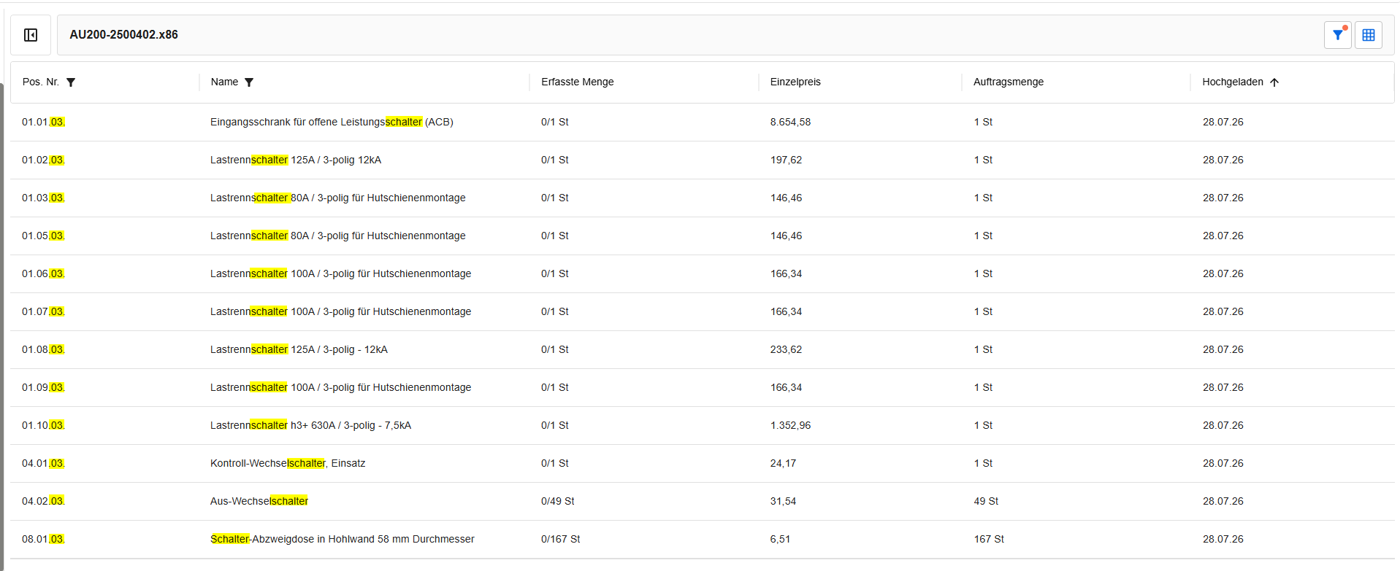Select position 01.06.03. cell
Viewport: 1400px width, 571px height.
[x=43, y=273]
